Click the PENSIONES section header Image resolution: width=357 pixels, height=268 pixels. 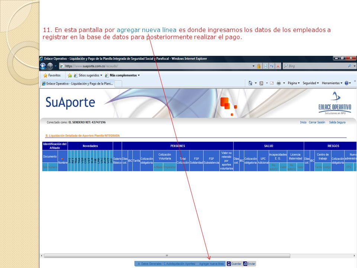pos(178,146)
